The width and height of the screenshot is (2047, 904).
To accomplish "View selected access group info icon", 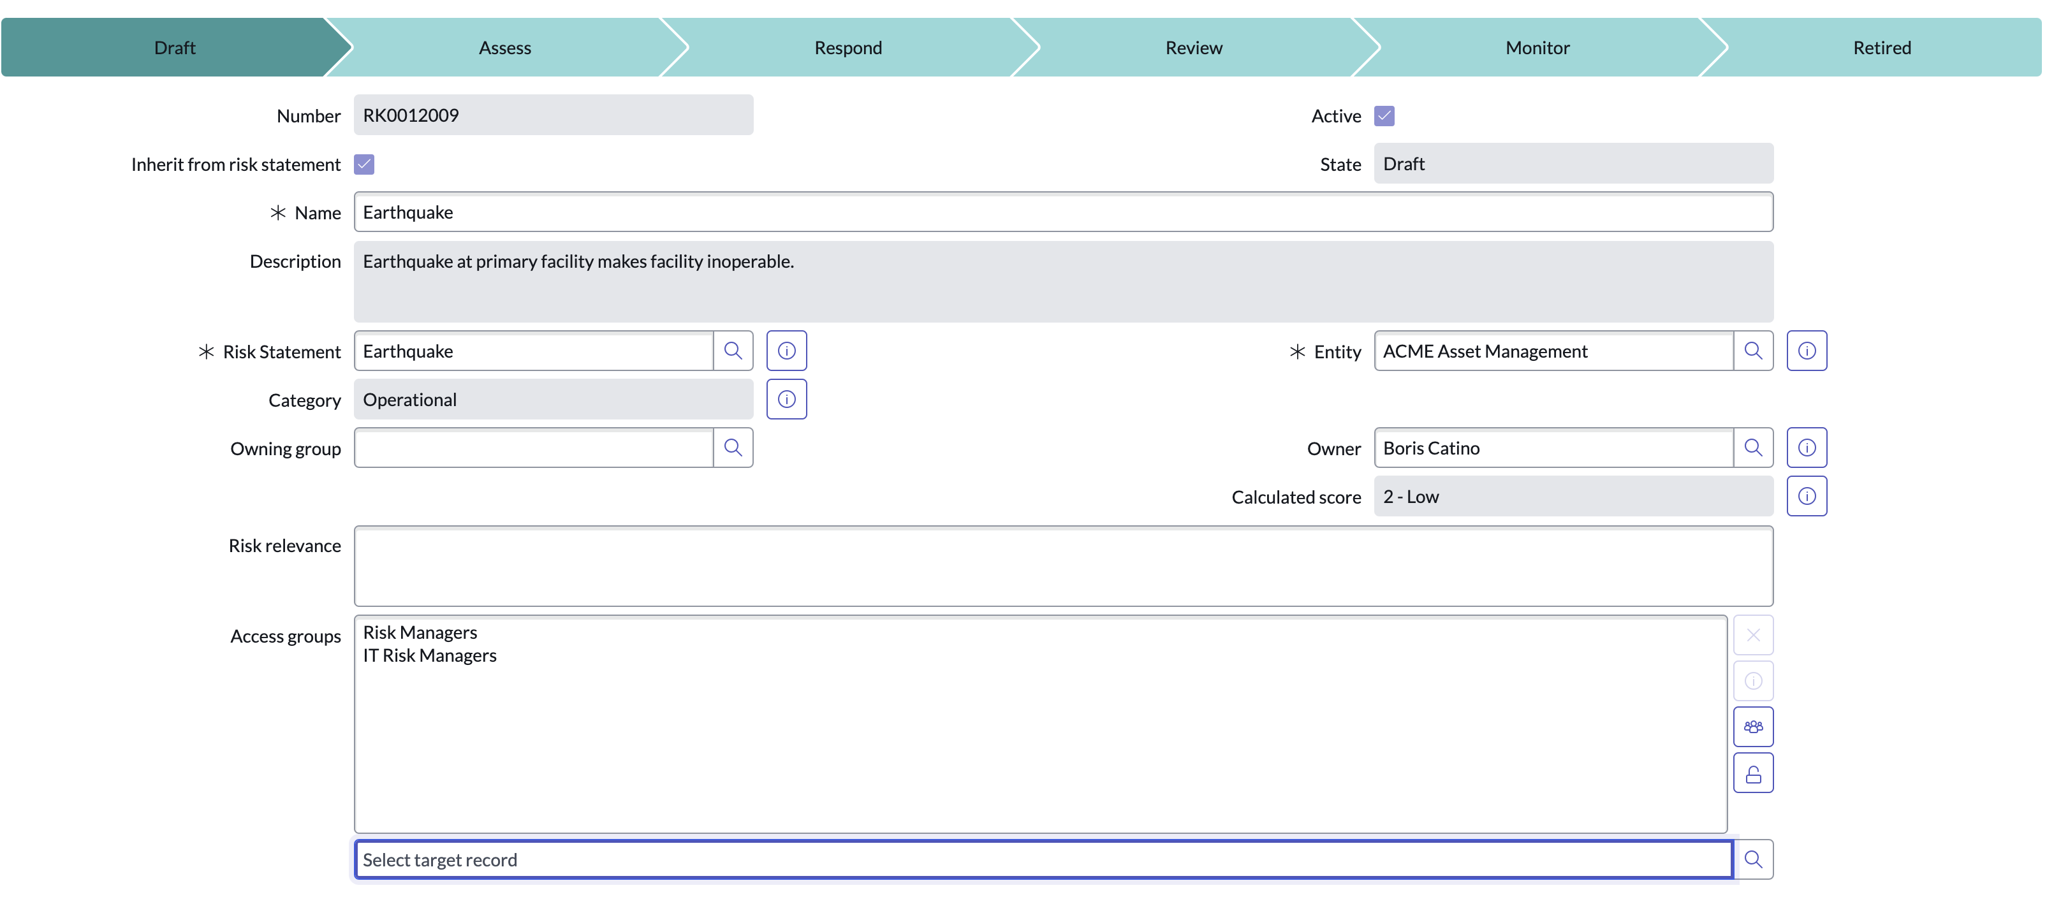I will (1753, 681).
